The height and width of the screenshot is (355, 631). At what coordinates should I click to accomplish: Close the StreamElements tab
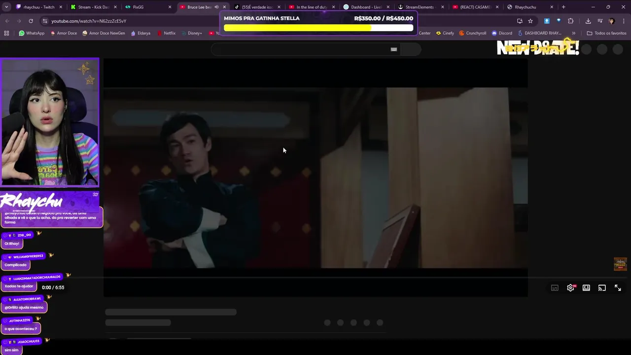click(442, 7)
